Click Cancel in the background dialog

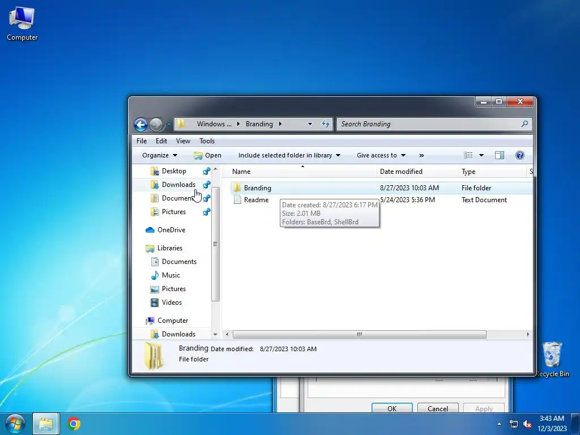pos(438,408)
